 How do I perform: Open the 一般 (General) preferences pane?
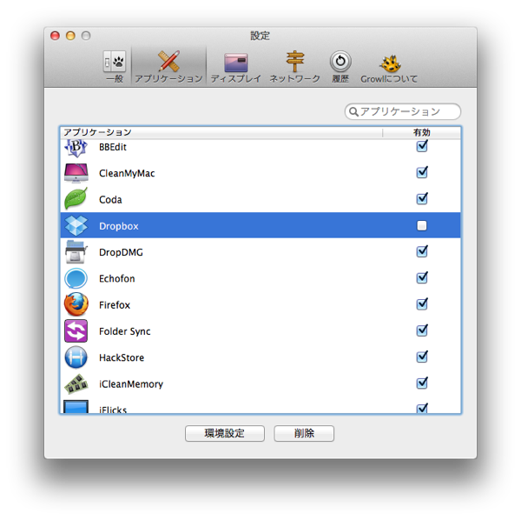[x=115, y=66]
